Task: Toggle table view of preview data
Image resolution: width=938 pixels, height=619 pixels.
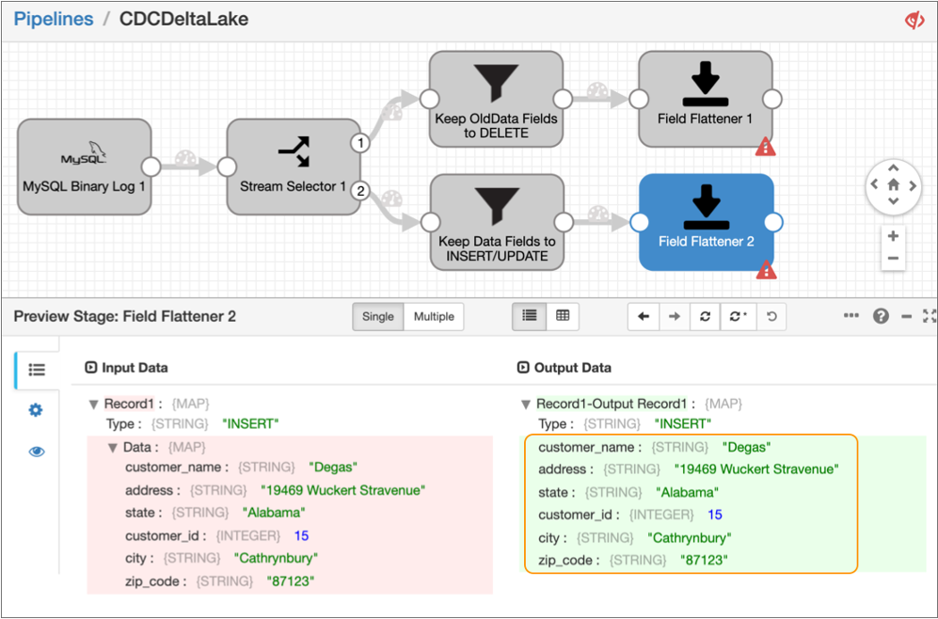Action: click(x=563, y=317)
